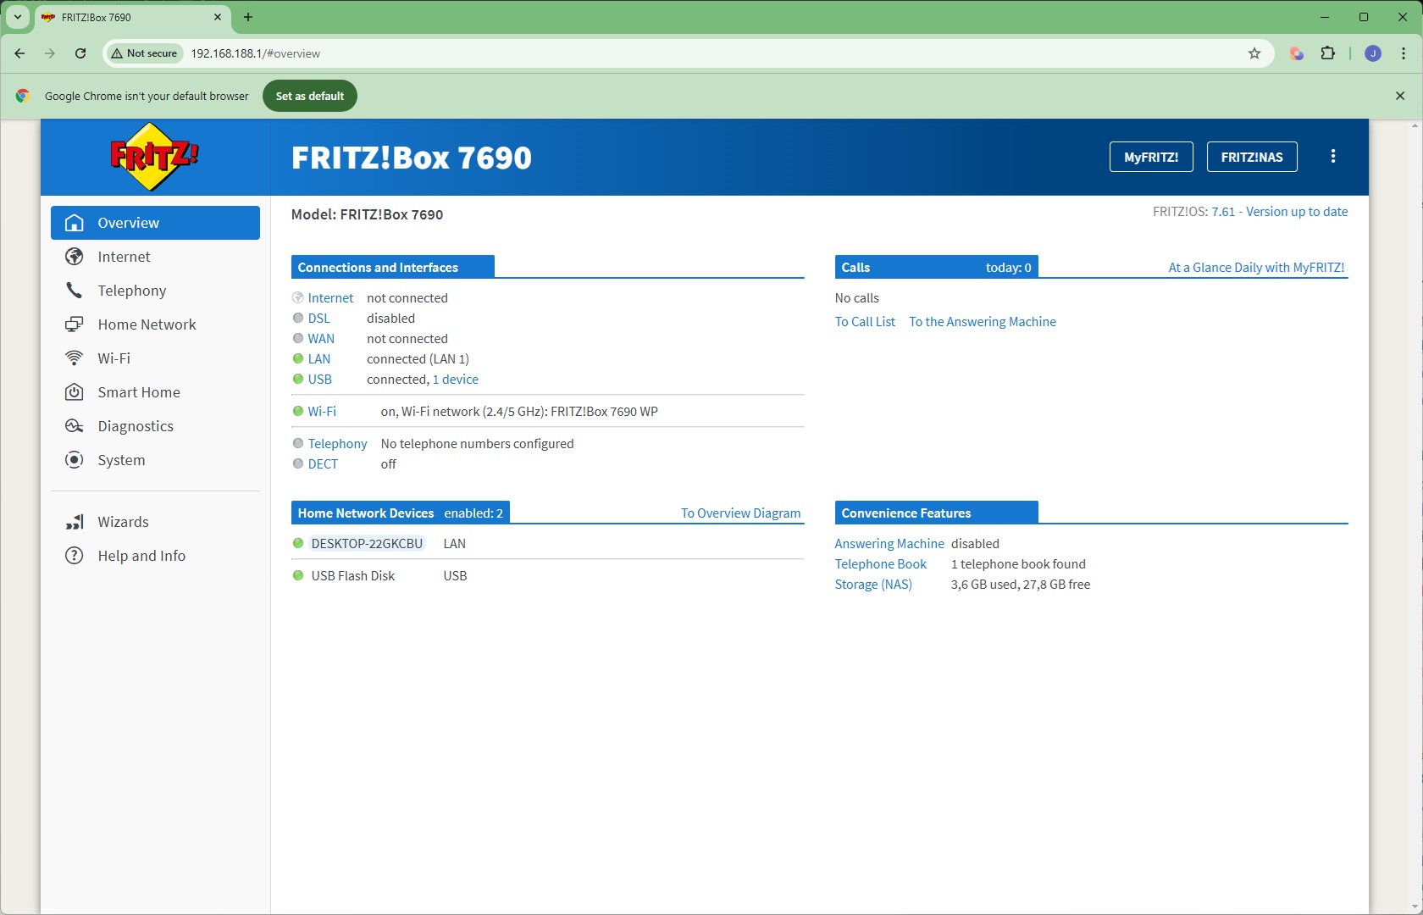Click the USB Flash Disk device name

353,576
